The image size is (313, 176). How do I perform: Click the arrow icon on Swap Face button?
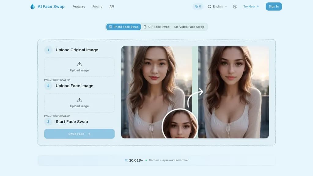pos(89,134)
